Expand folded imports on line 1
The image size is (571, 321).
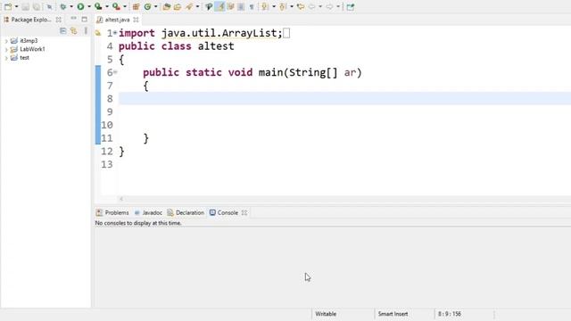pos(115,33)
